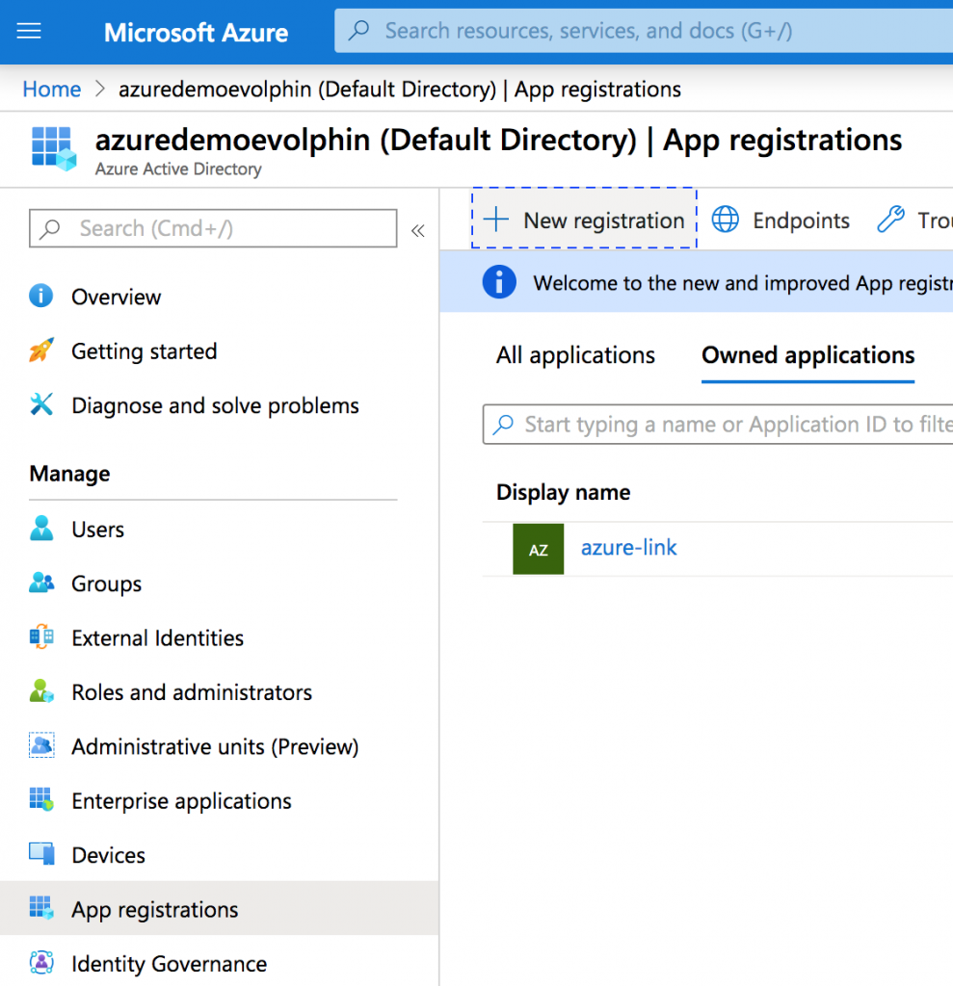Click the green AZ app thumbnail

coord(538,549)
